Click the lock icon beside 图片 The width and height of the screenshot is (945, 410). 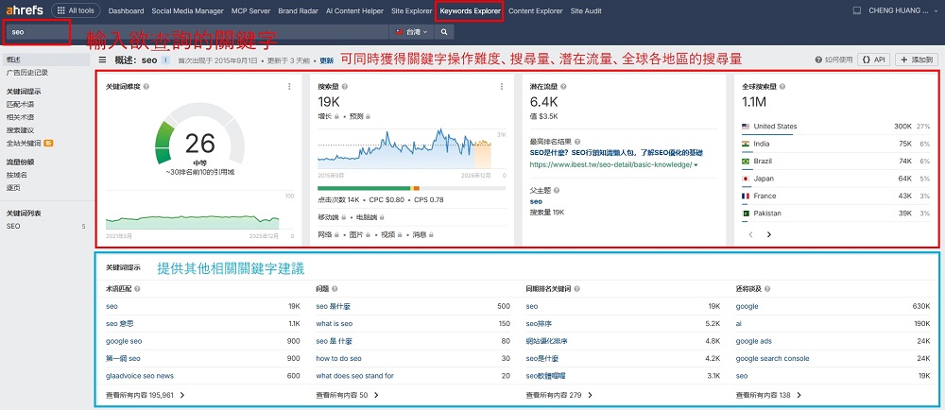[369, 235]
